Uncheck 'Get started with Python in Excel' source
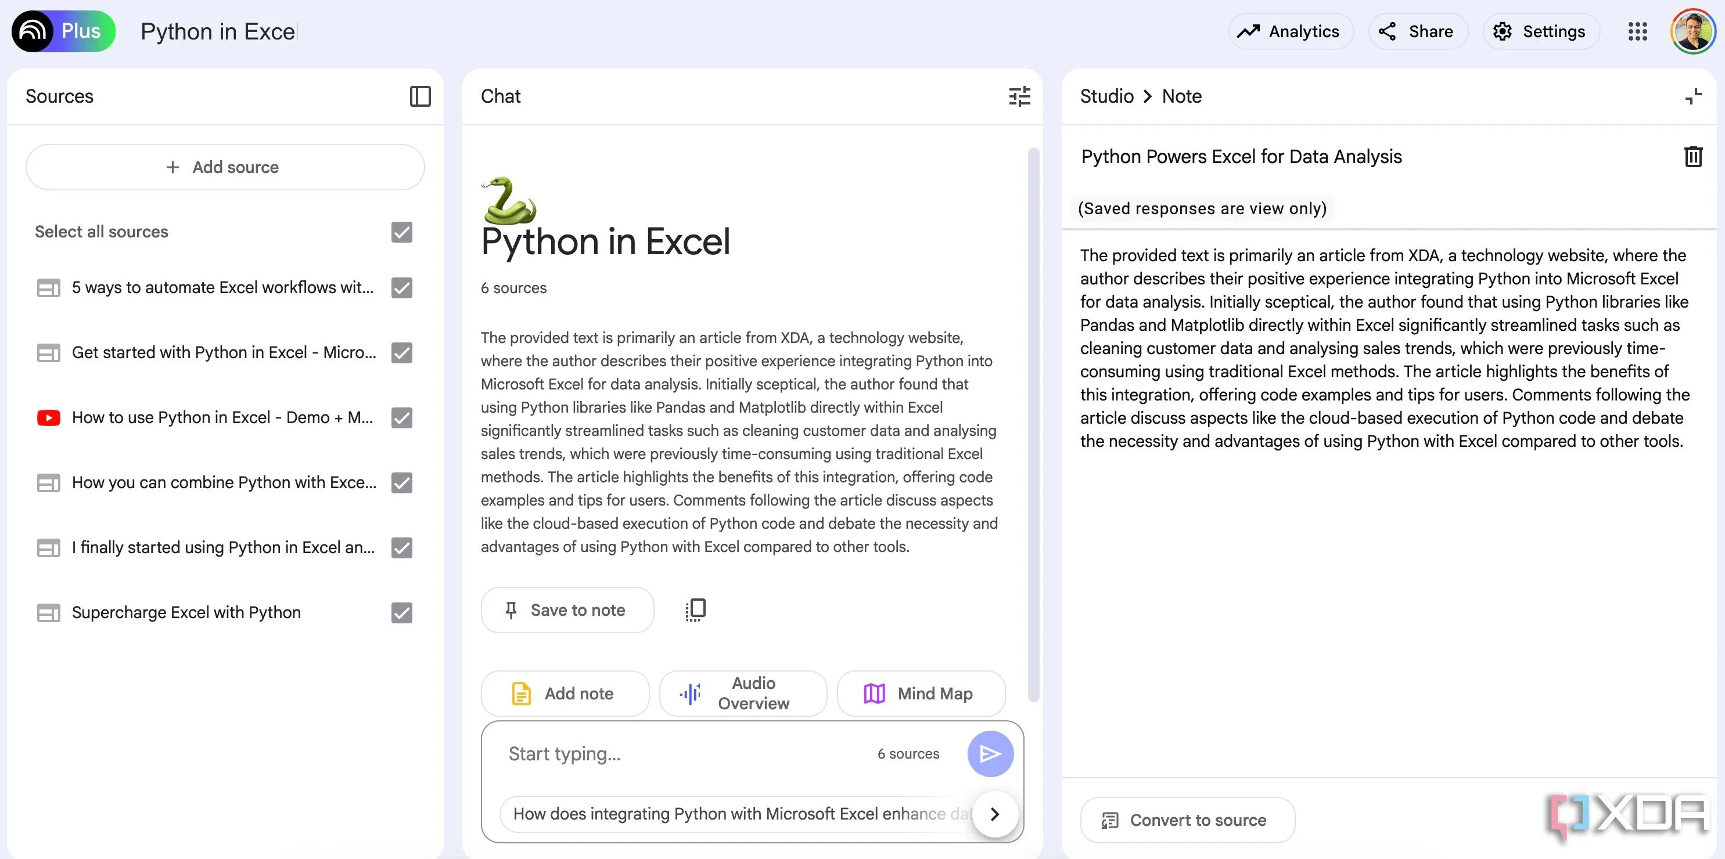This screenshot has height=859, width=1725. tap(402, 352)
